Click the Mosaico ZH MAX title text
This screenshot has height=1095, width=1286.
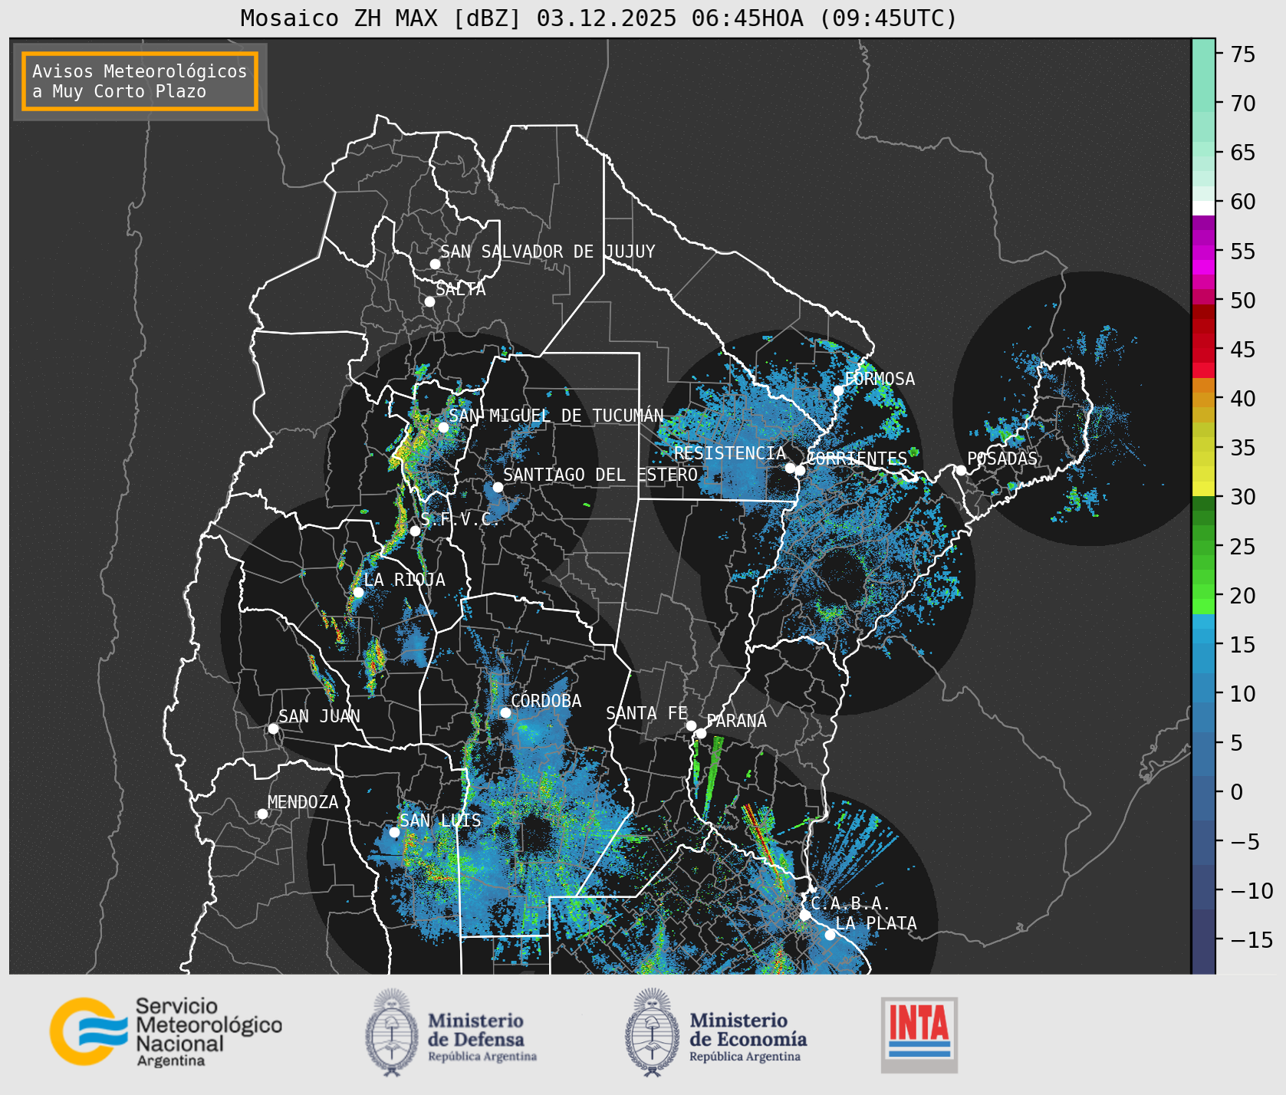coord(599,18)
